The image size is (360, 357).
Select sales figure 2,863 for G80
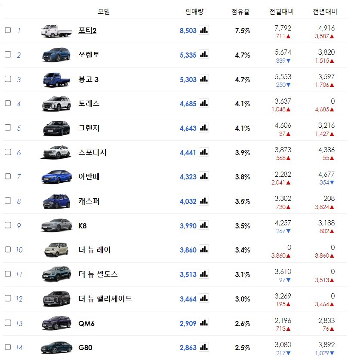[188, 348]
